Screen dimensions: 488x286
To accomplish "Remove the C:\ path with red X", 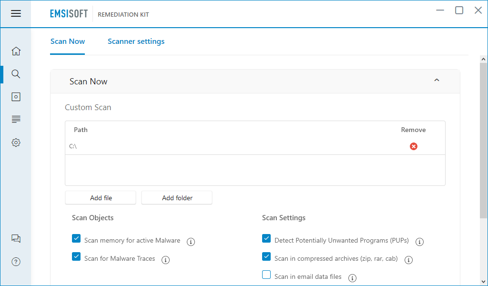I will point(413,146).
